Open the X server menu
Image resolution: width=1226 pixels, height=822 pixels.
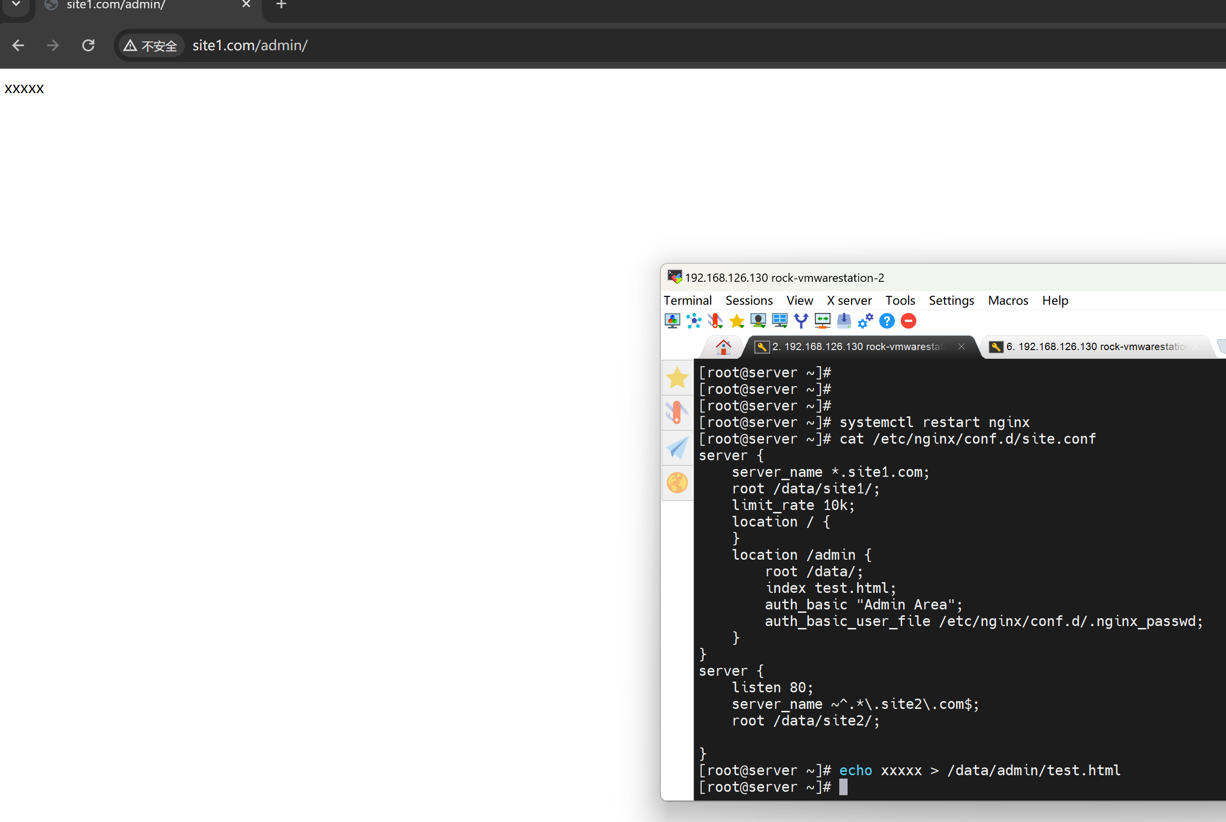pyautogui.click(x=849, y=300)
